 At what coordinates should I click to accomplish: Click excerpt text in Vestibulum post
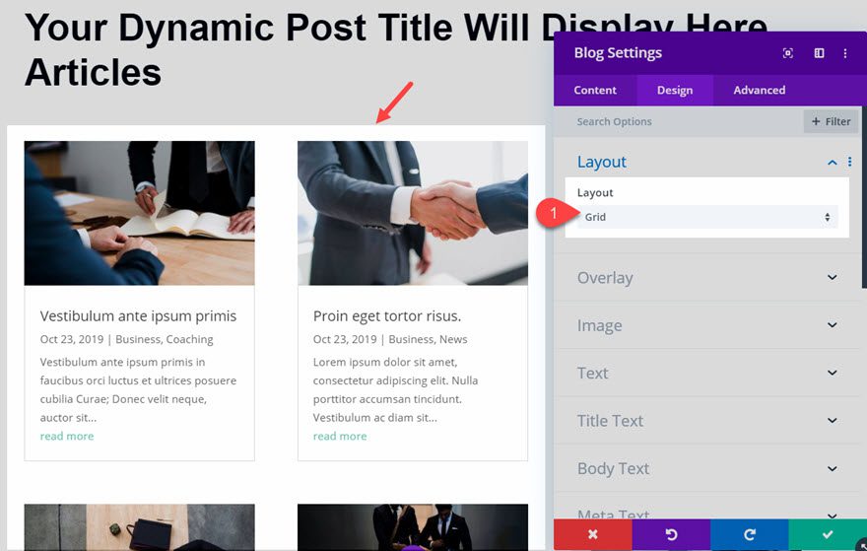coord(138,389)
